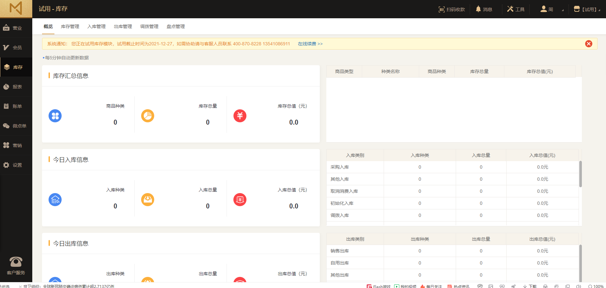
Task: Select the 采购入库 table row
Action: (x=452, y=167)
